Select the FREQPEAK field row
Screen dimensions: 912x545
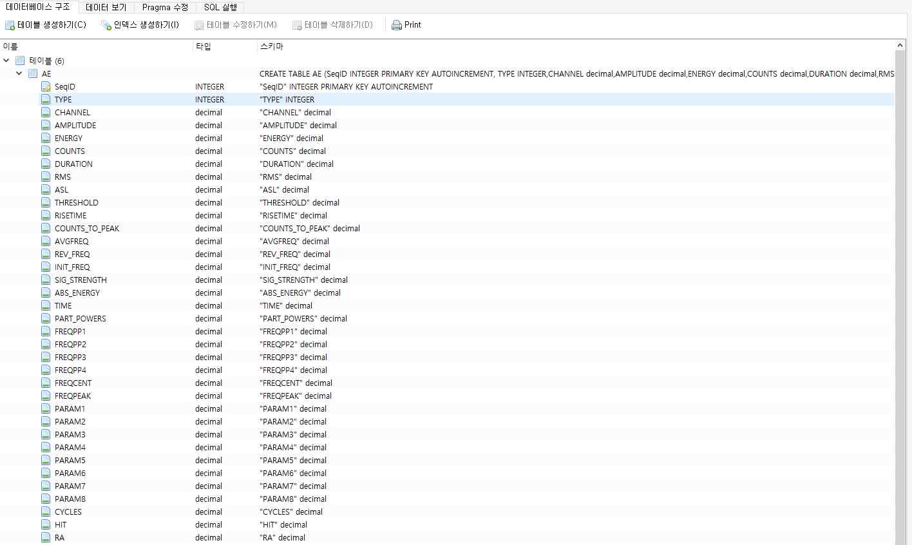[x=447, y=396]
